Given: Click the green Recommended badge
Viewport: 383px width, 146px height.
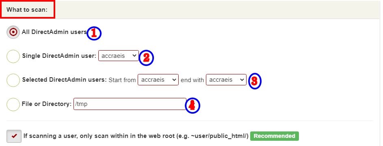Looking at the screenshot, I should pyautogui.click(x=275, y=136).
